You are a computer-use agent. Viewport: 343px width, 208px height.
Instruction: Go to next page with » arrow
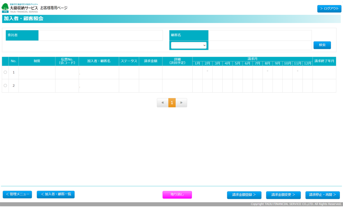click(181, 103)
